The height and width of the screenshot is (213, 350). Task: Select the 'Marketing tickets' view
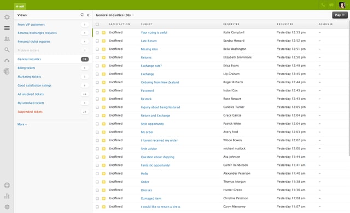click(29, 77)
